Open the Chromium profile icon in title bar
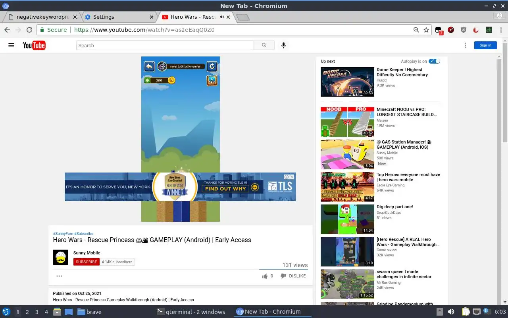 500,16
